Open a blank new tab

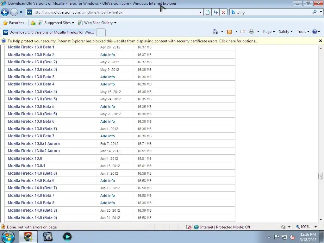pos(101,33)
